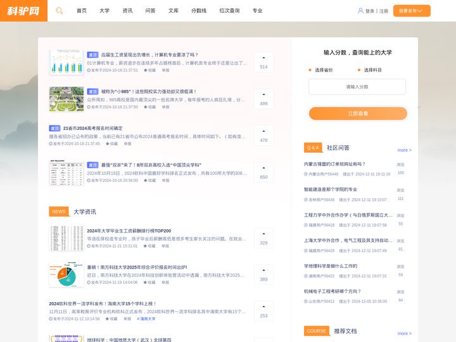Open question 工程力学中外合作办学
Viewport: 456px width, 342px height.
(x=348, y=215)
